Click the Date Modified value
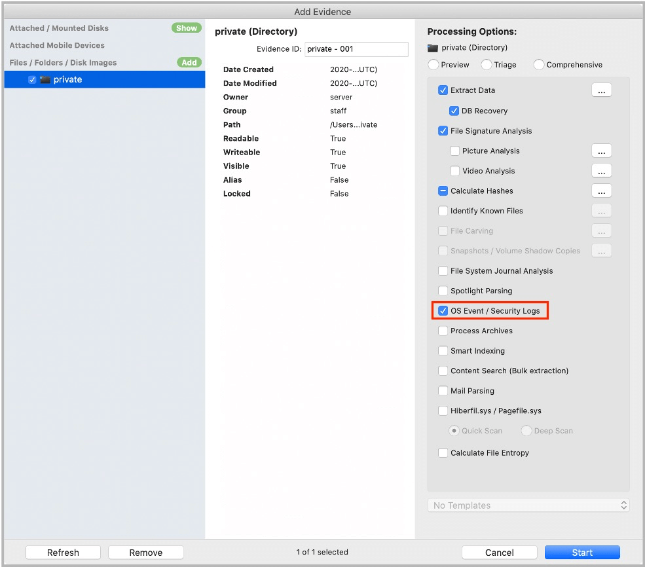 354,83
